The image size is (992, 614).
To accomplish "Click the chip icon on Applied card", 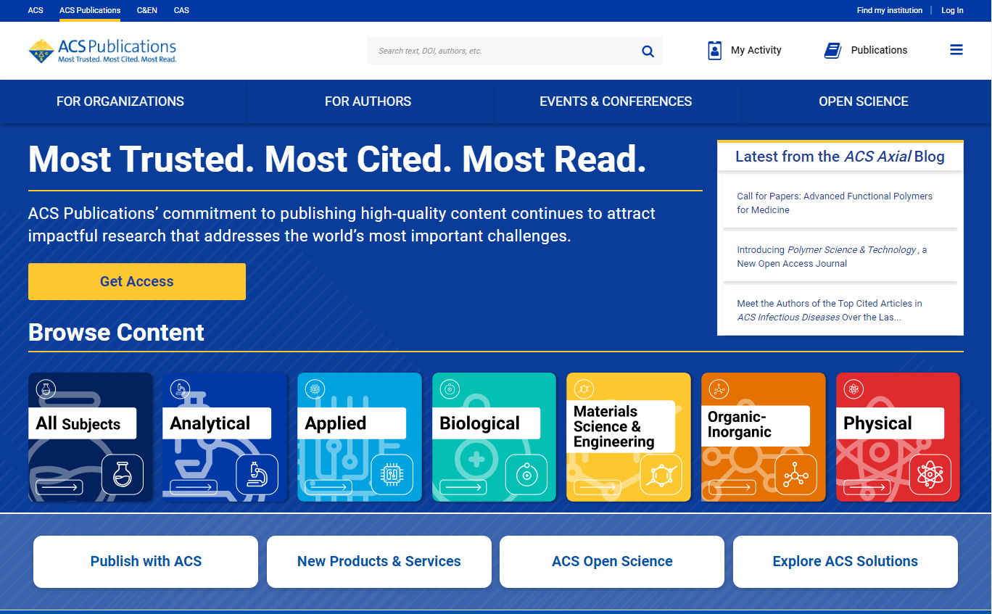I will click(x=392, y=475).
